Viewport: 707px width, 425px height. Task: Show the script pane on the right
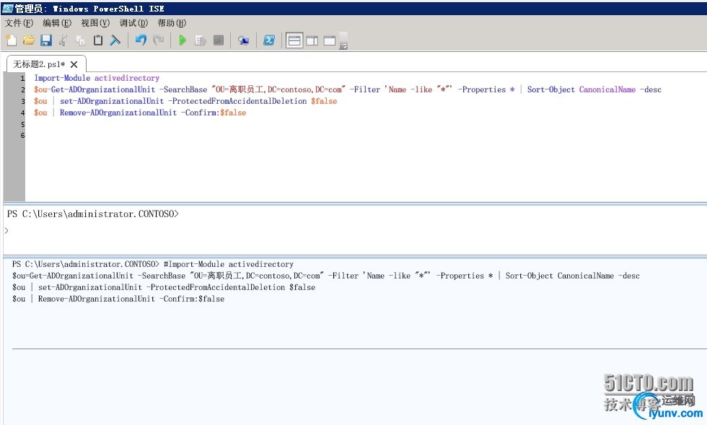point(312,40)
